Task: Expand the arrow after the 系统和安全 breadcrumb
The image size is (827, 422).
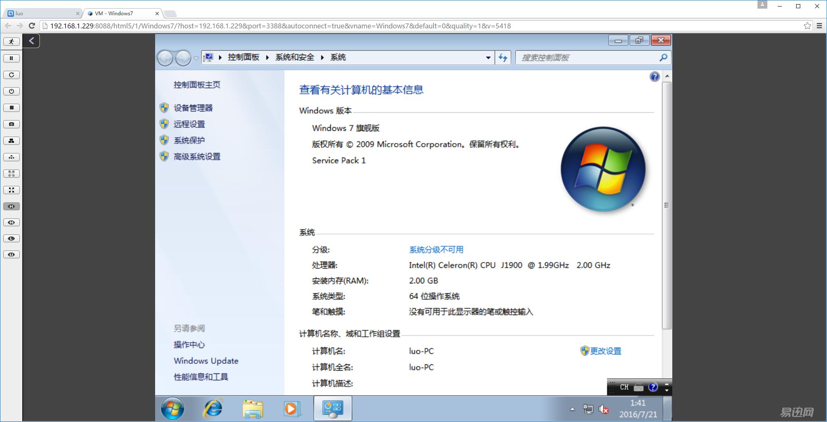Action: tap(322, 58)
